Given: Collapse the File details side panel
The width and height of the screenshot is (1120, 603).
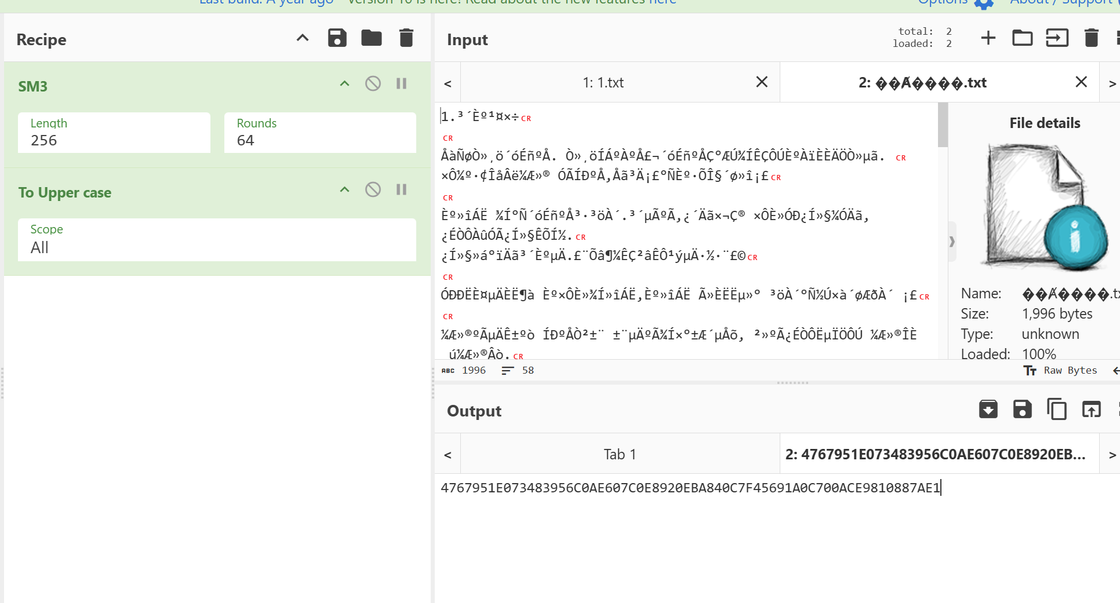Looking at the screenshot, I should 952,242.
